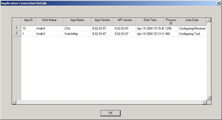This screenshot has height=120, width=222.
Task: Select the Configuring Tool user data cell
Action: click(192, 34)
